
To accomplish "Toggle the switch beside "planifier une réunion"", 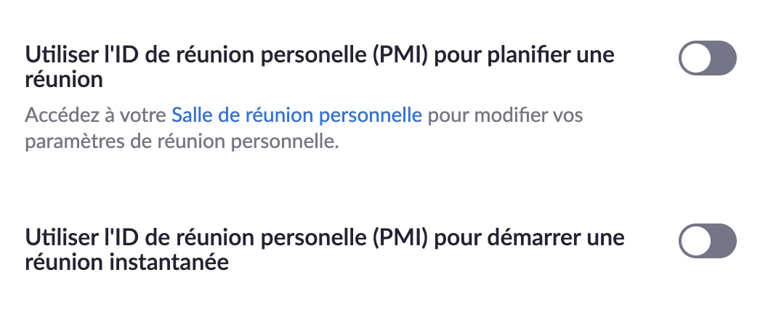I will point(707,58).
